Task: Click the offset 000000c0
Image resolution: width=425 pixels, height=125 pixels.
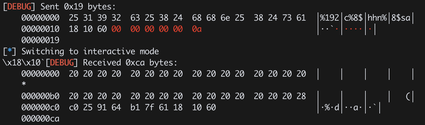Action: tap(40, 108)
